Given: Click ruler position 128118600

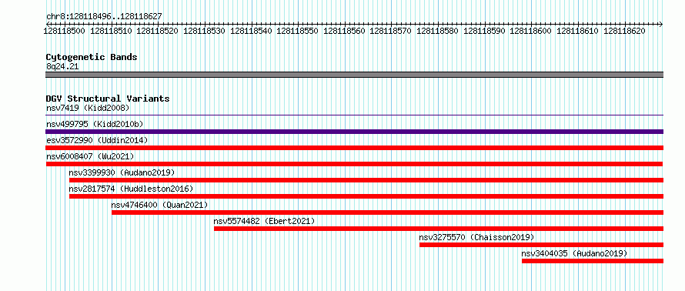Looking at the screenshot, I should (531, 31).
